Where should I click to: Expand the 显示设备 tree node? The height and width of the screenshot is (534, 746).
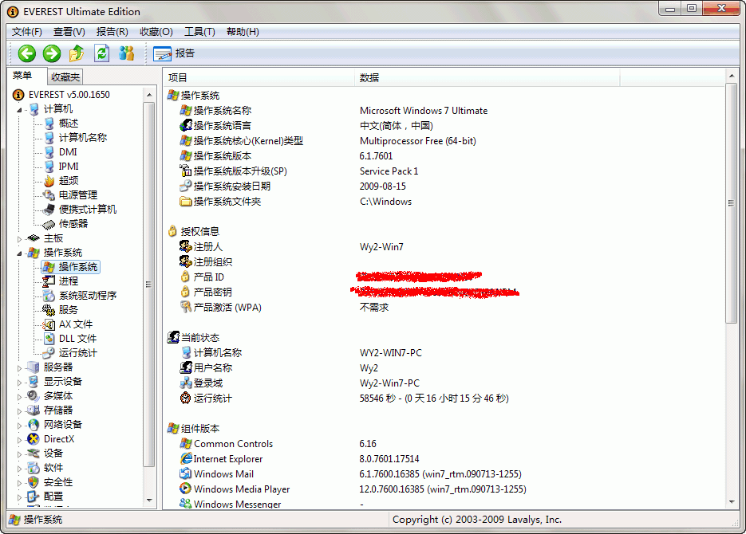(19, 383)
